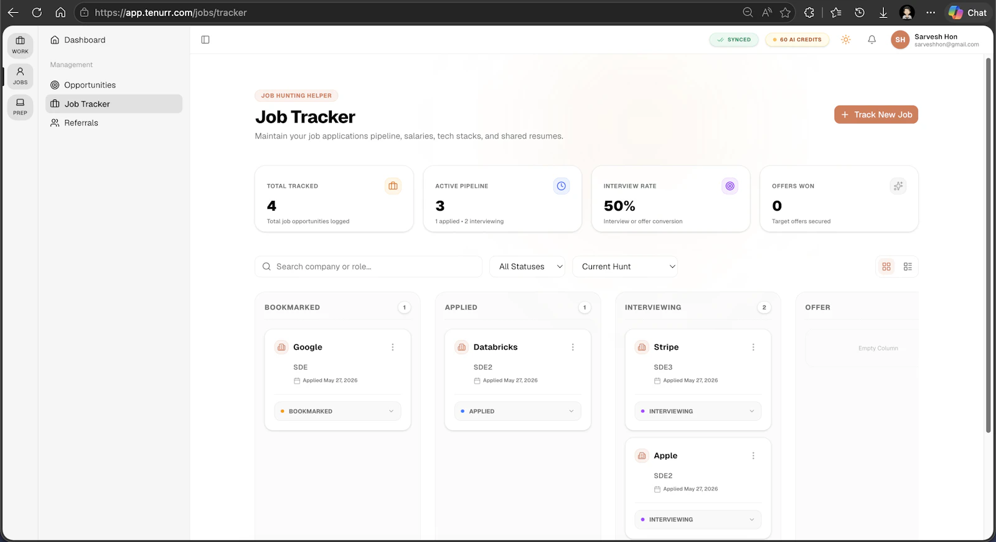996x542 pixels.
Task: Open the browser three-dot settings menu
Action: 931,12
